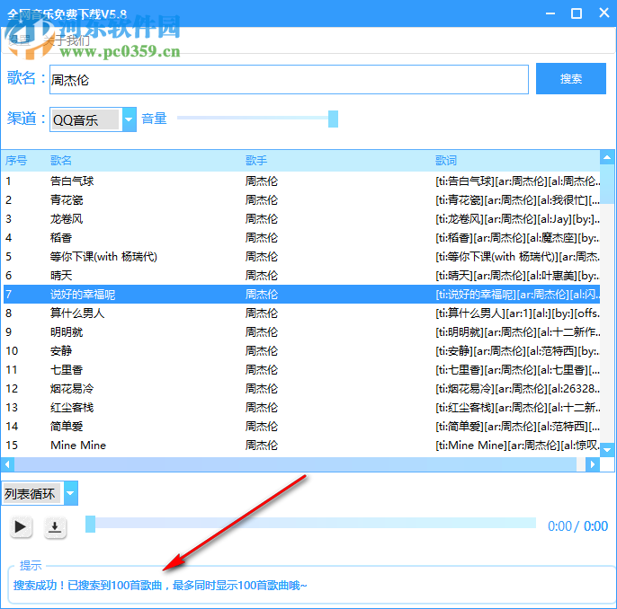The width and height of the screenshot is (617, 609).
Task: Sort by the 歌词 column header
Action: pos(446,160)
